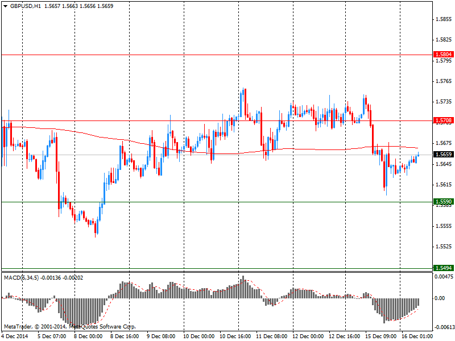Screen dimensions: 455x341
Task: Open the chart menu triangle beside GBPUSD,H1
Action: coord(5,6)
